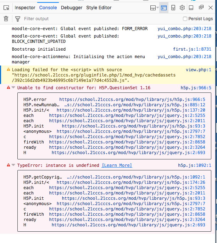Open yui_combo.php:203:218 link for FORM_ERROR message

coord(184,29)
